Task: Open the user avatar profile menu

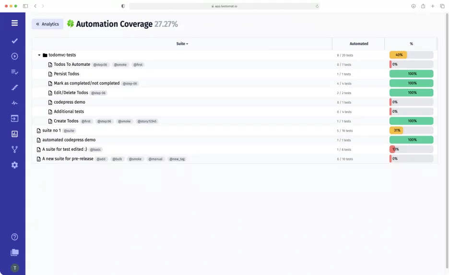Action: [14, 268]
